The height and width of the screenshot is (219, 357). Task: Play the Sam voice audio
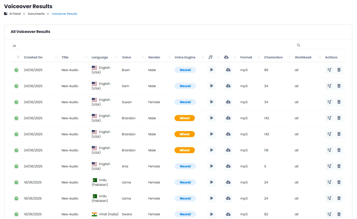point(211,86)
